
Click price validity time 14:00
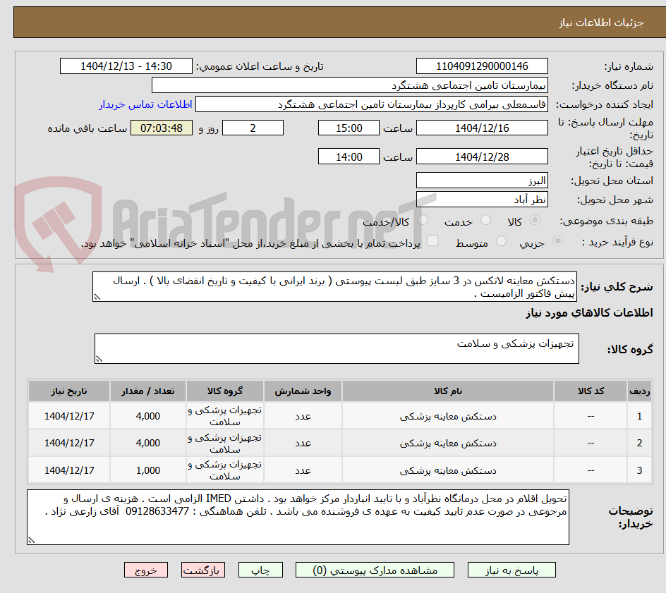[349, 157]
